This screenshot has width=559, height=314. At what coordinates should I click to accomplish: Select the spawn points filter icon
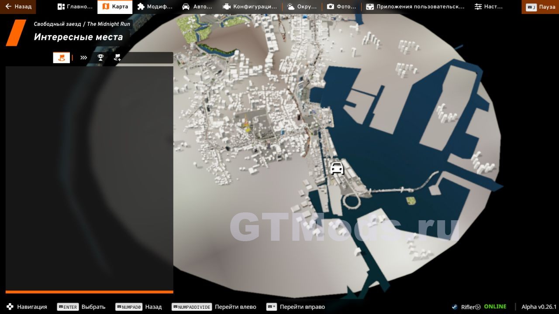62,57
